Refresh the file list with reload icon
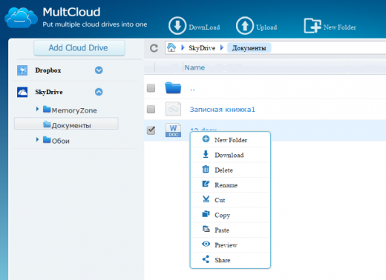This screenshot has height=280, width=386. tap(154, 48)
